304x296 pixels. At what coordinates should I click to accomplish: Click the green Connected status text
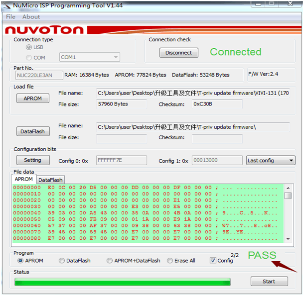click(236, 52)
